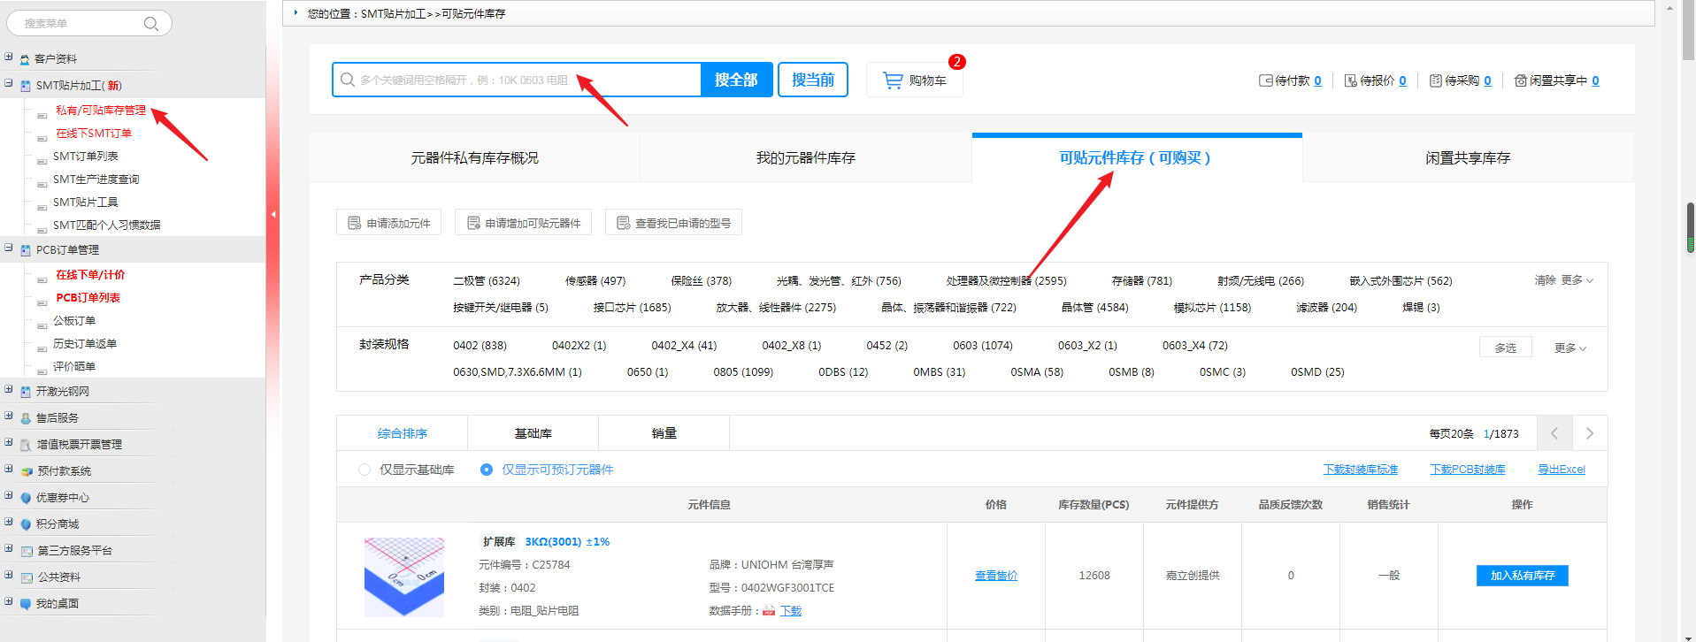Screen dimensions: 1696x642
Task: Select the 仅显示基础库 radio button
Action: pos(365,470)
